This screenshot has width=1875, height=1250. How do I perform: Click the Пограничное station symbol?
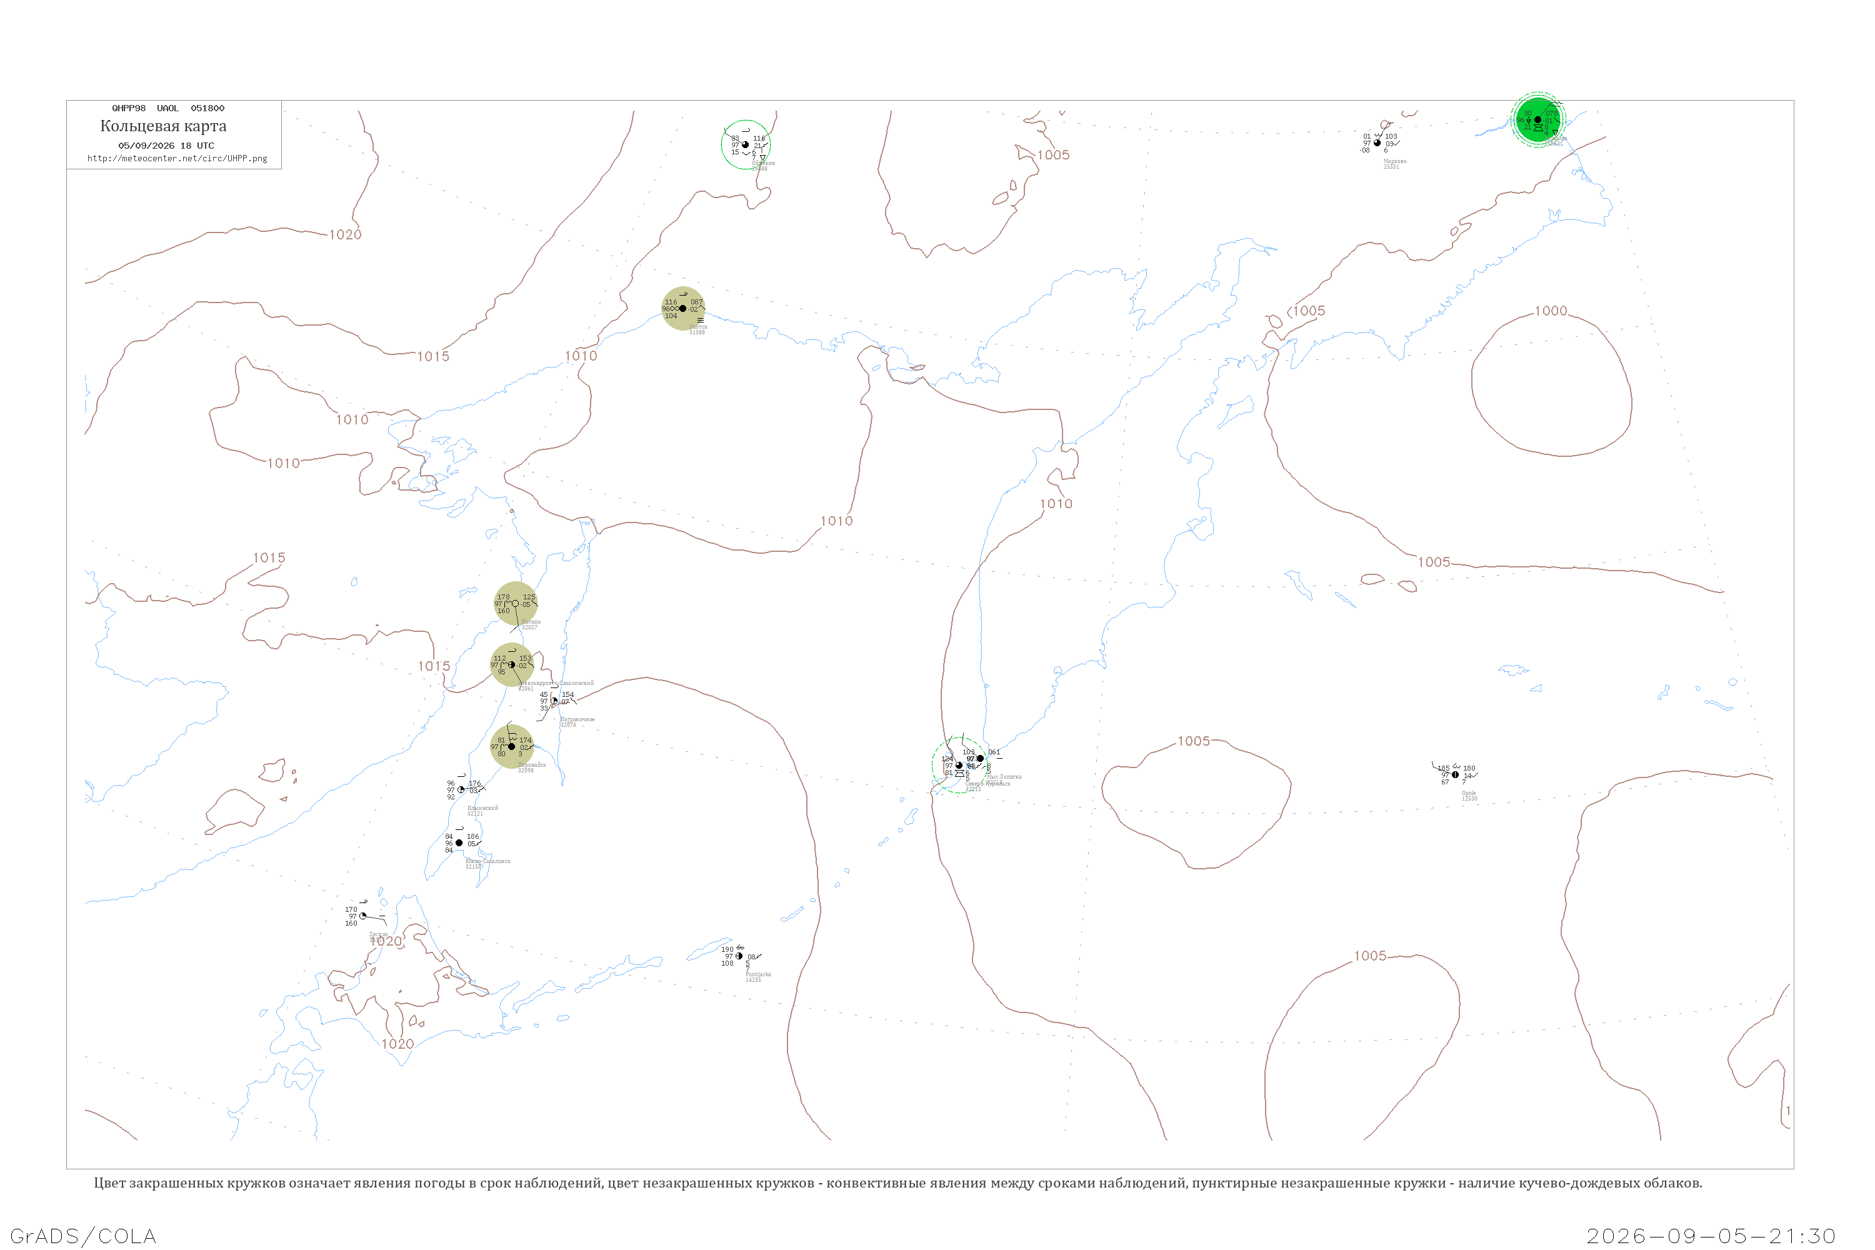[x=554, y=701]
